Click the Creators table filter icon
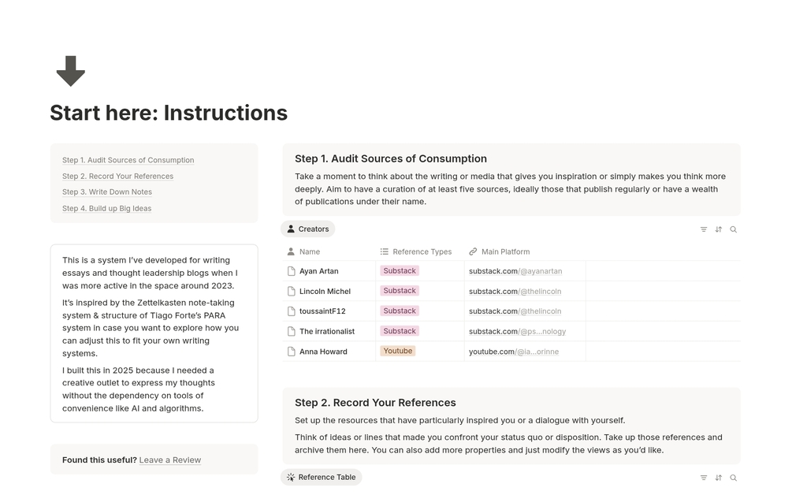The width and height of the screenshot is (792, 495). click(x=704, y=229)
